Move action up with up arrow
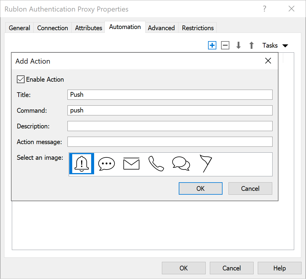 pyautogui.click(x=252, y=45)
